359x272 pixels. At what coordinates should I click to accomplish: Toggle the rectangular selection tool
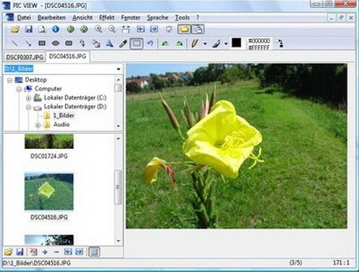click(x=137, y=43)
